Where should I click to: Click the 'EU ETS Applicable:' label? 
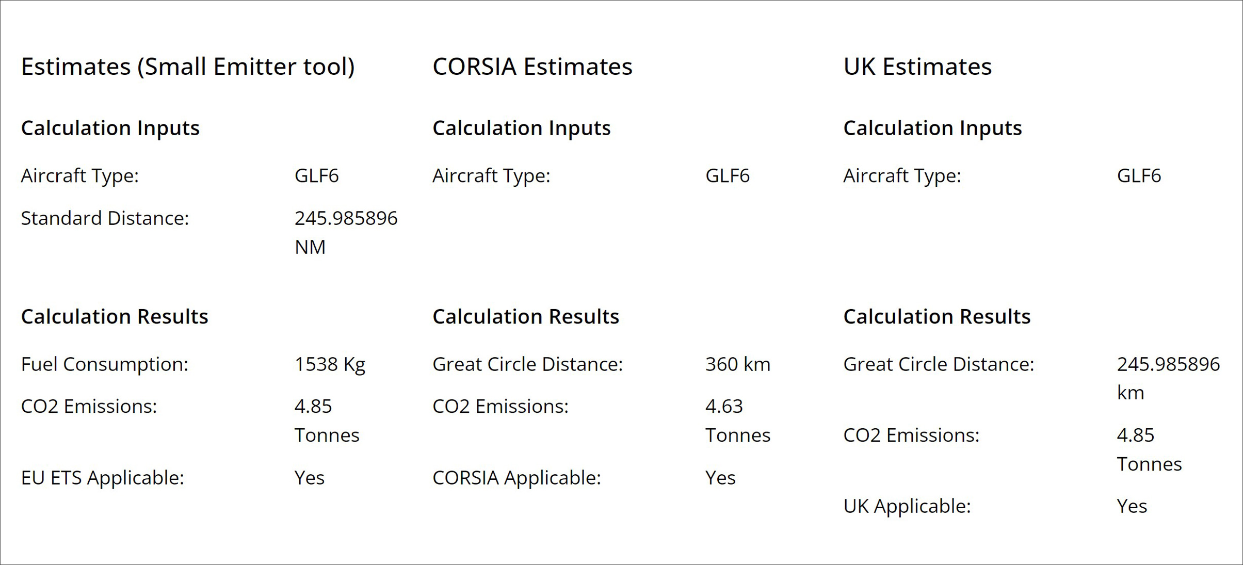click(102, 478)
